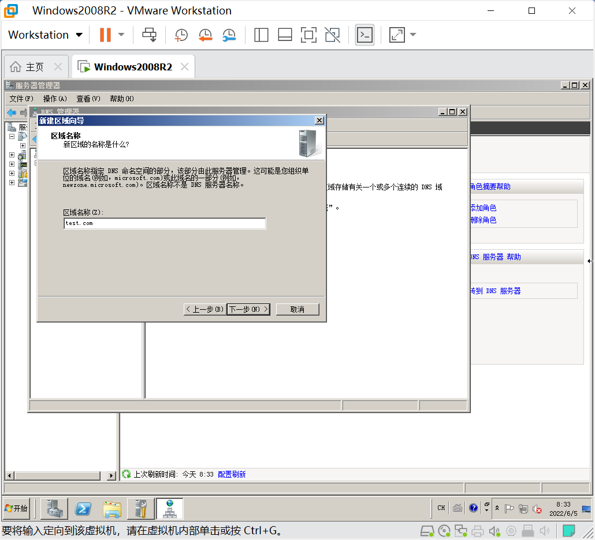Toggle the thumbnail bar view
595x540 pixels.
(285, 35)
